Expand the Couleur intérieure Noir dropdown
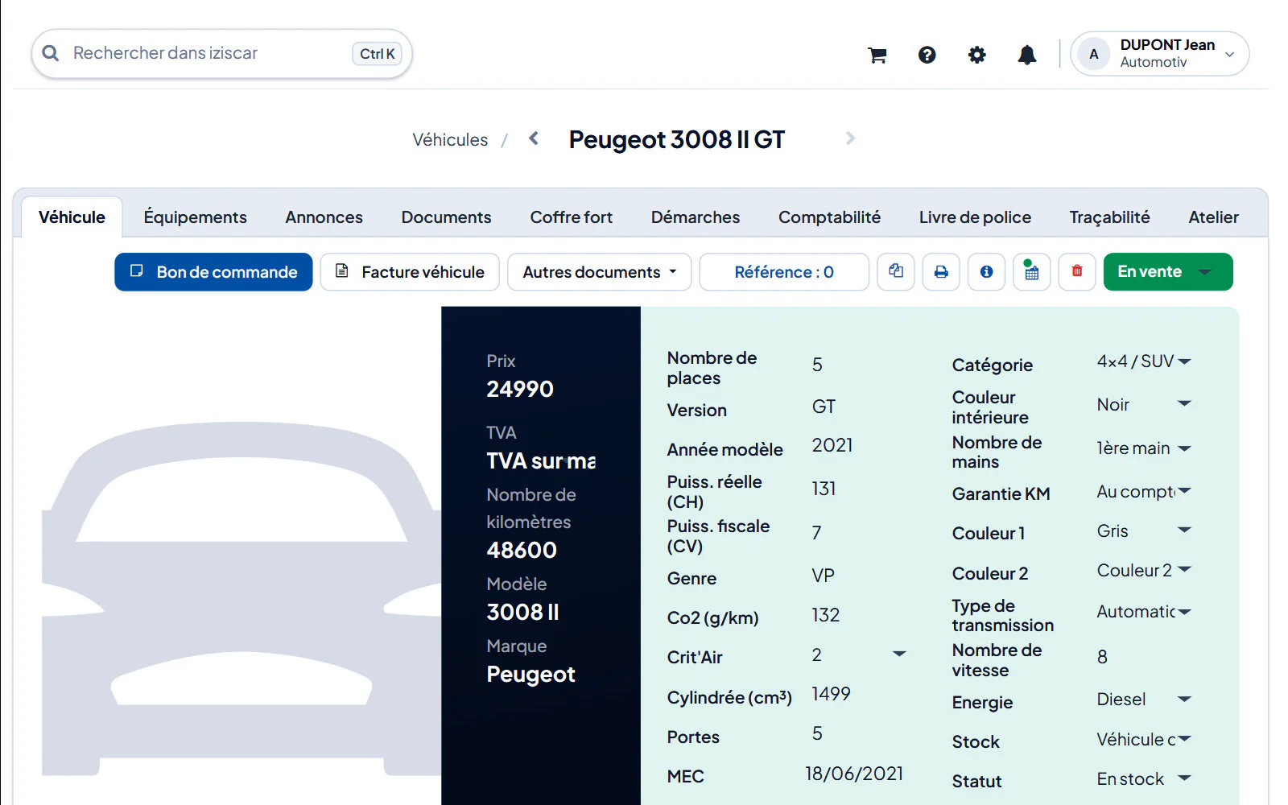Screen dimensions: 1288x805 1143,404
